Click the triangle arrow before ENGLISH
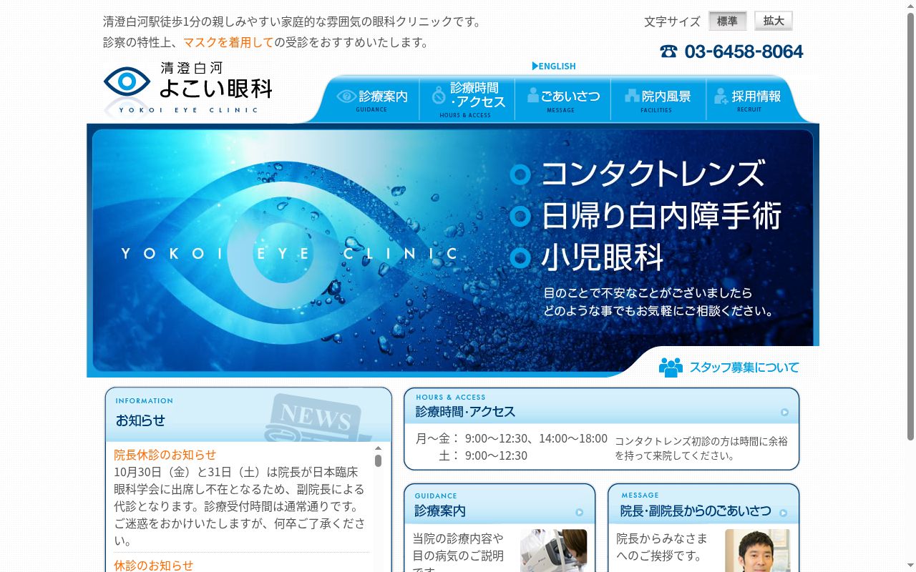The image size is (916, 572). pos(535,66)
